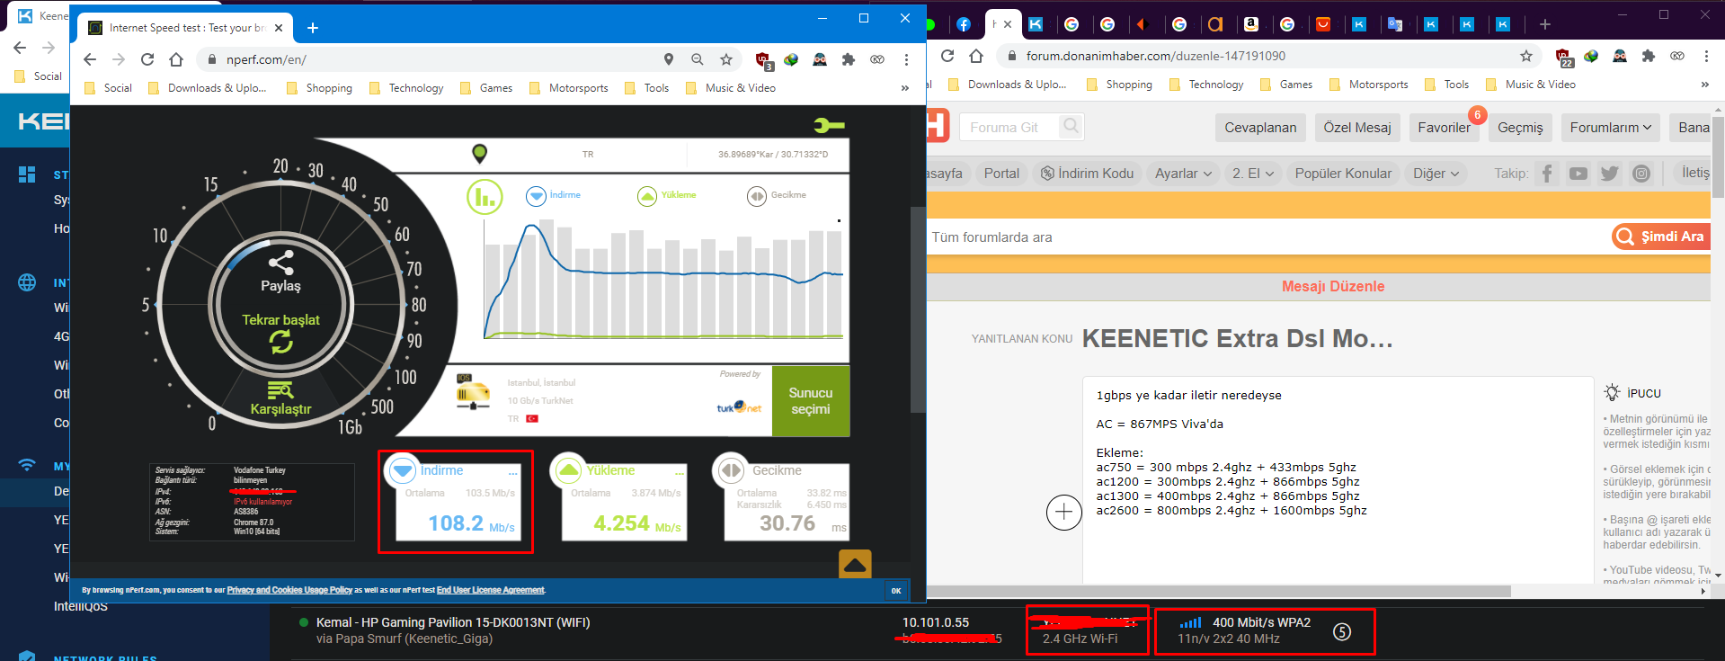Open zoom magnifier icon in nPerf address bar
Image resolution: width=1725 pixels, height=661 pixels.
pos(698,59)
